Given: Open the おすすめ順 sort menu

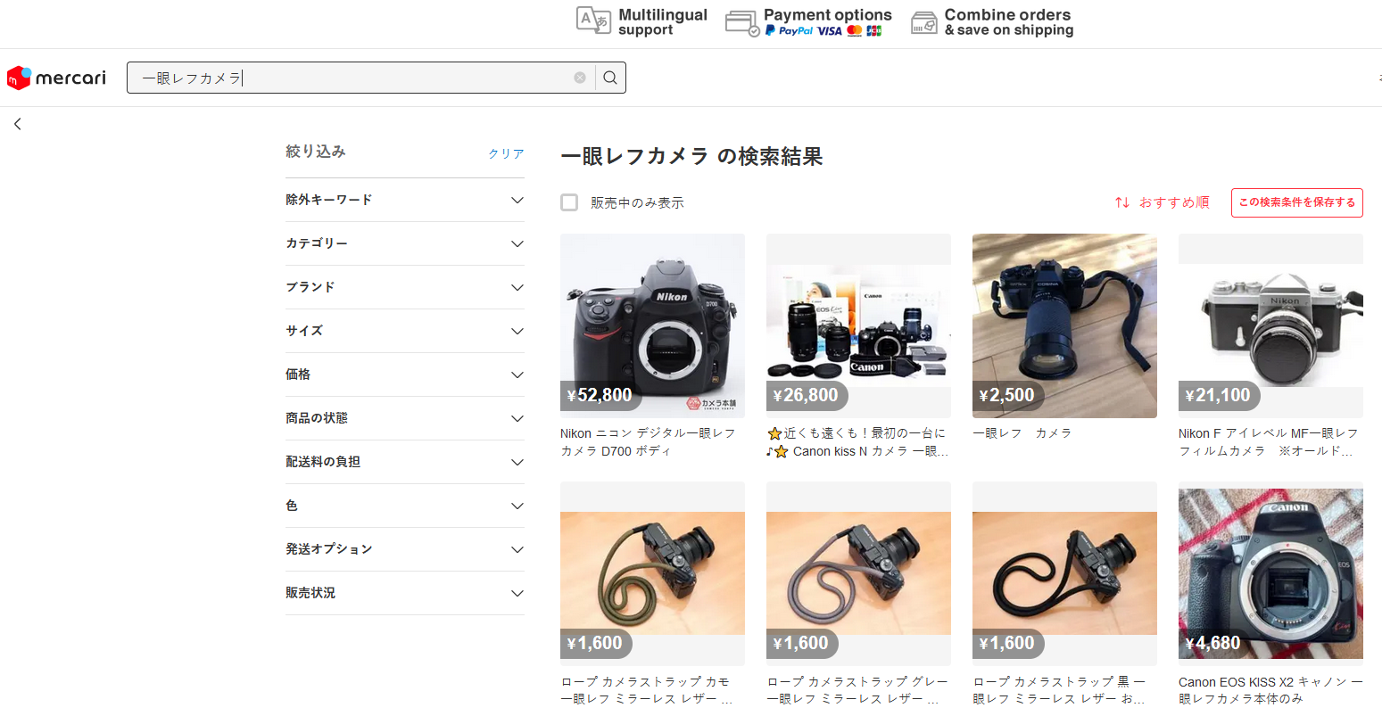Looking at the screenshot, I should tap(1173, 202).
